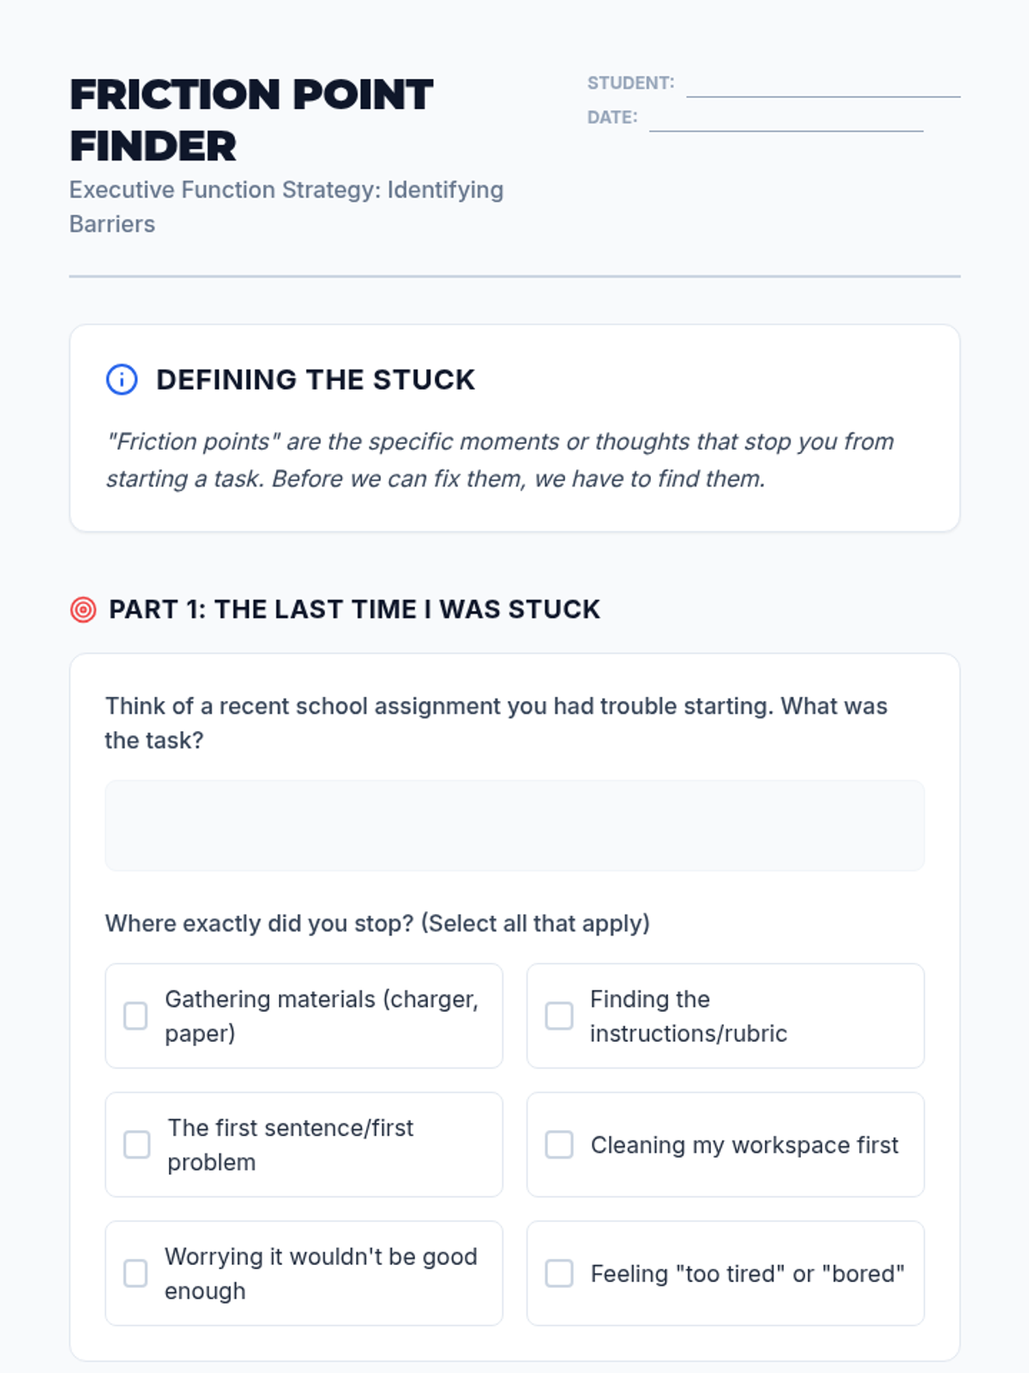Click the Student name line field
The width and height of the screenshot is (1029, 1373).
pyautogui.click(x=822, y=86)
